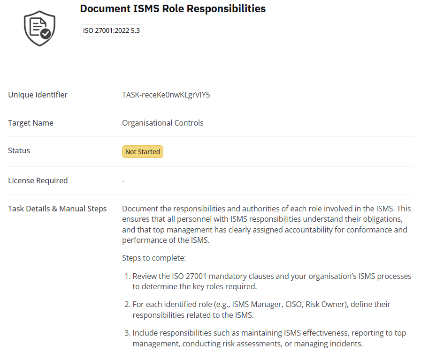Click the list number 1 marker
The width and height of the screenshot is (421, 352).
tap(127, 277)
